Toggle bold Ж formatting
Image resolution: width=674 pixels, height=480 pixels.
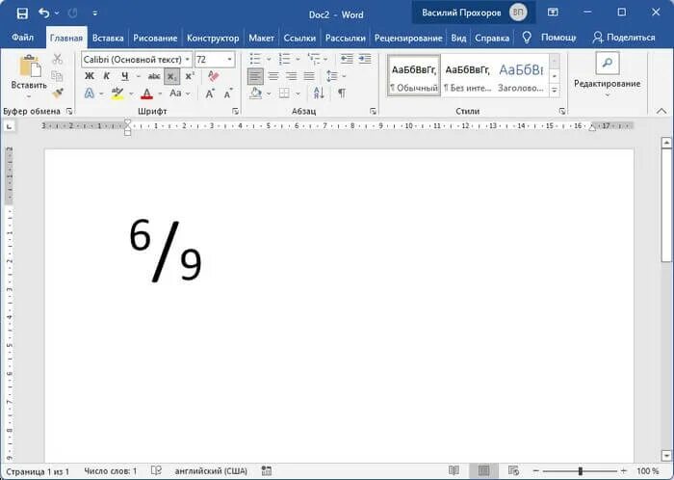click(89, 76)
